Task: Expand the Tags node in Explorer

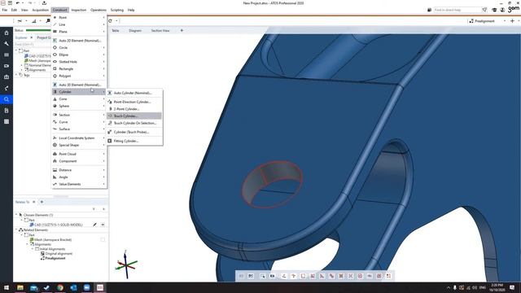Action: 16,75
